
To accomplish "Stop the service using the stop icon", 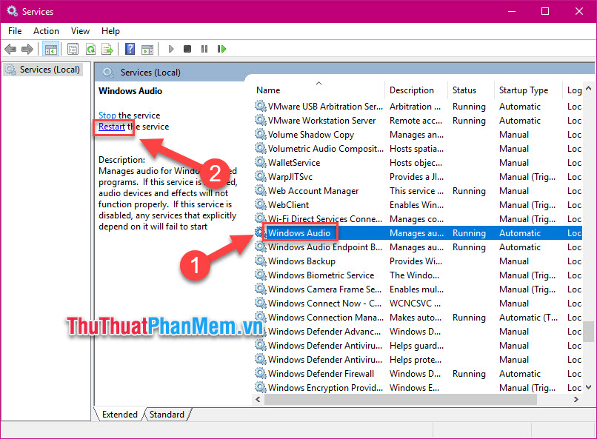I will point(188,49).
